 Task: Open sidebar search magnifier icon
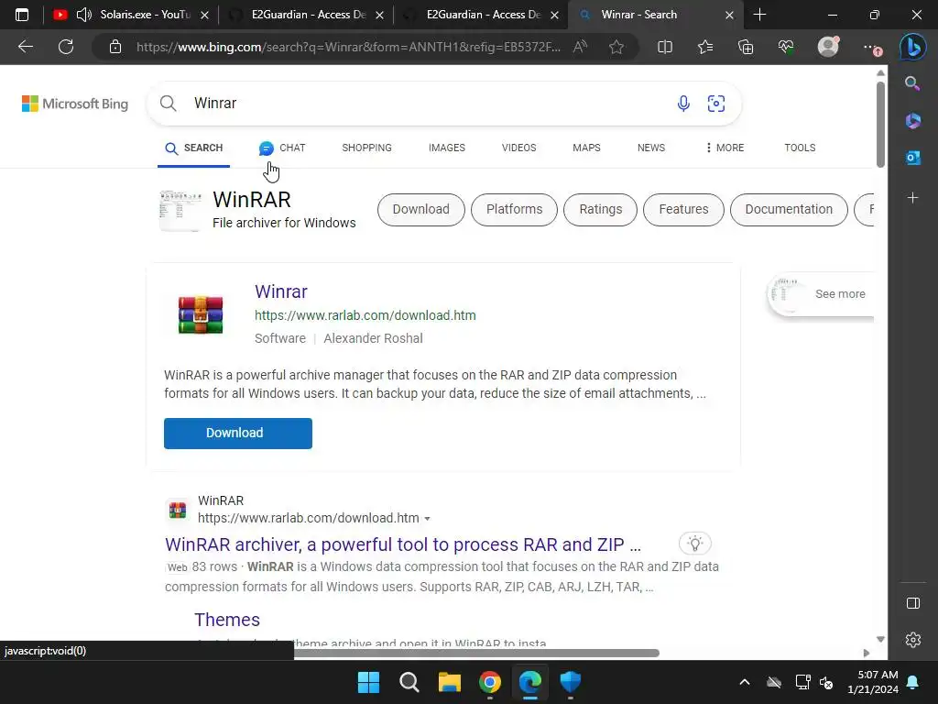[912, 83]
